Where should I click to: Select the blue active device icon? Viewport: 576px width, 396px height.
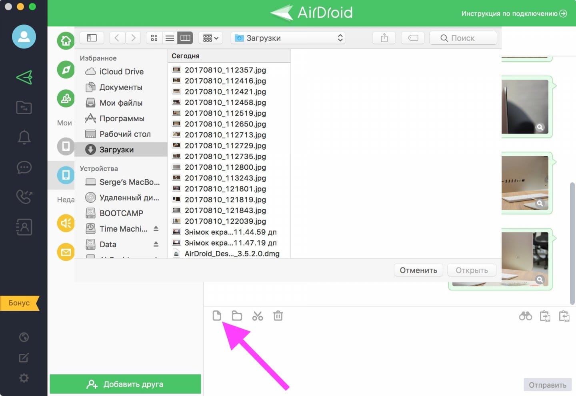tap(66, 175)
